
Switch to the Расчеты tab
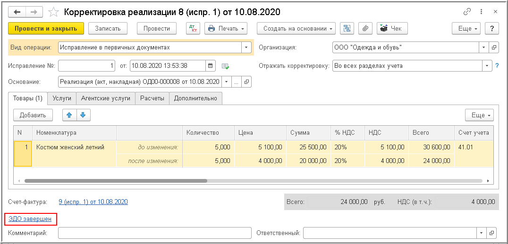[152, 98]
